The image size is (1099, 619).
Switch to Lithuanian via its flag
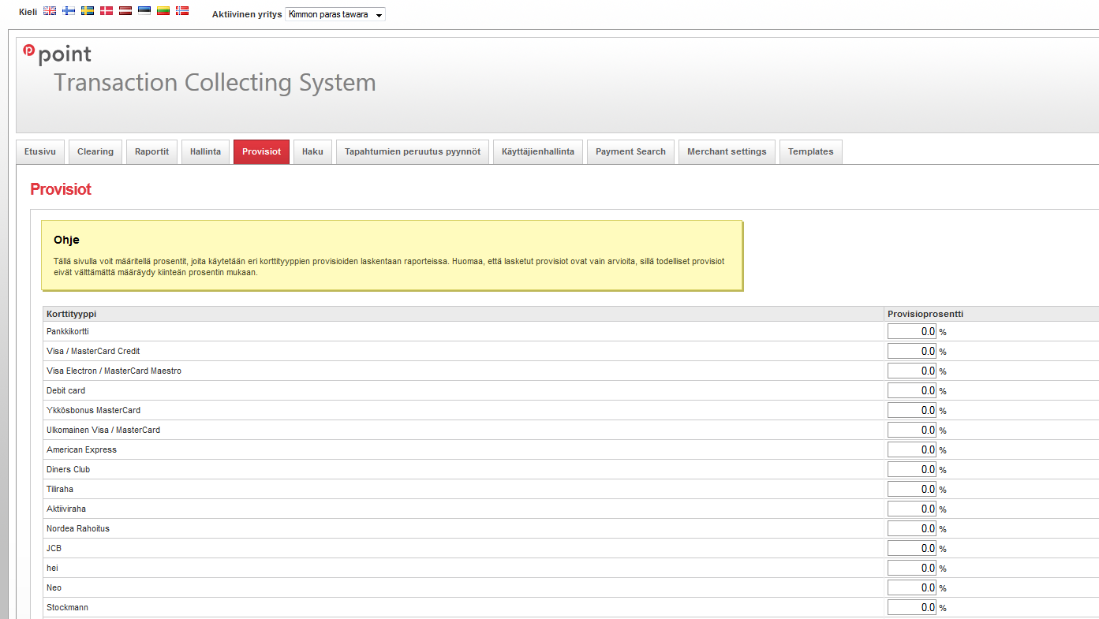163,11
